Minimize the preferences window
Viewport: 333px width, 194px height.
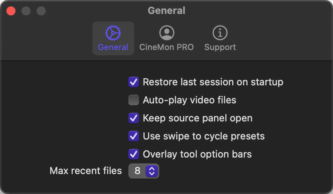26,11
